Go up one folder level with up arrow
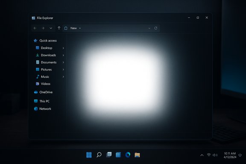 click(x=59, y=28)
